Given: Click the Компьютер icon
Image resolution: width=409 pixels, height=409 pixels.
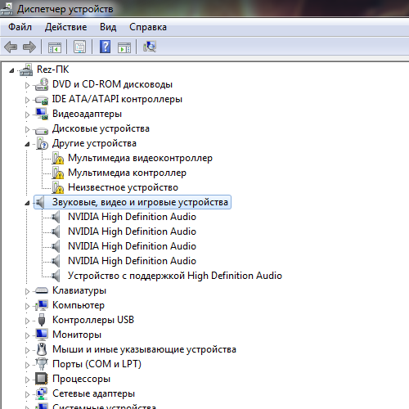Looking at the screenshot, I should 42,305.
